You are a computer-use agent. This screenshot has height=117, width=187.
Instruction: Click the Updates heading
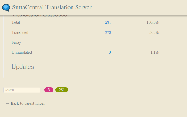tap(23, 67)
